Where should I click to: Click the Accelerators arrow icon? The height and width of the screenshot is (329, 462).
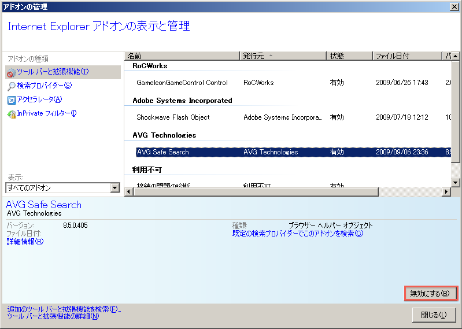(x=11, y=100)
